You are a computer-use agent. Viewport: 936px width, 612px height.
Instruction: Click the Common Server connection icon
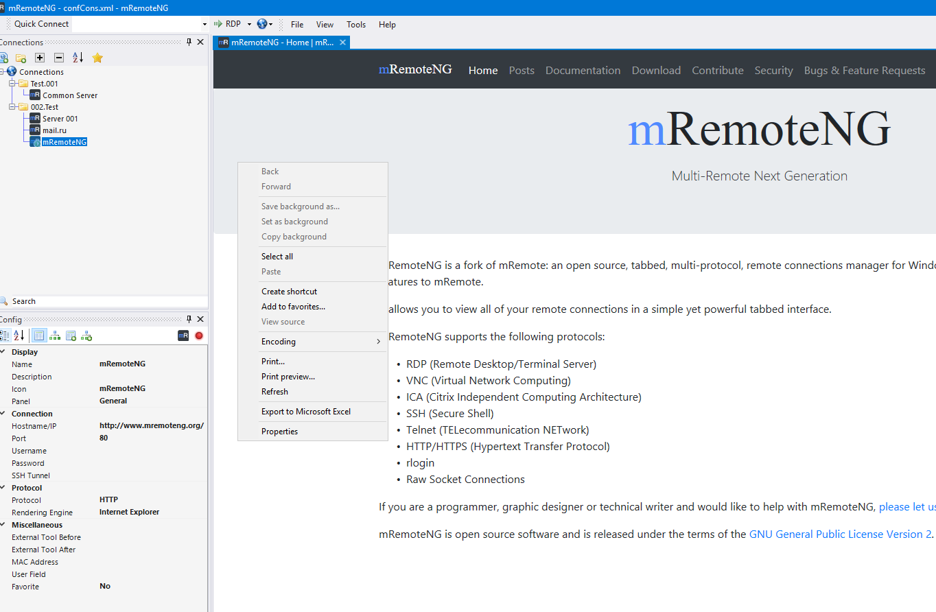(35, 95)
